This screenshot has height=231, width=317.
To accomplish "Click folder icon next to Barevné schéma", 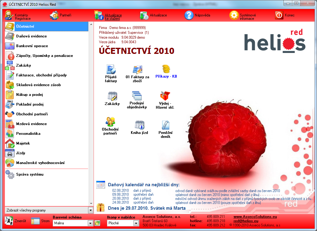I will point(97,223).
